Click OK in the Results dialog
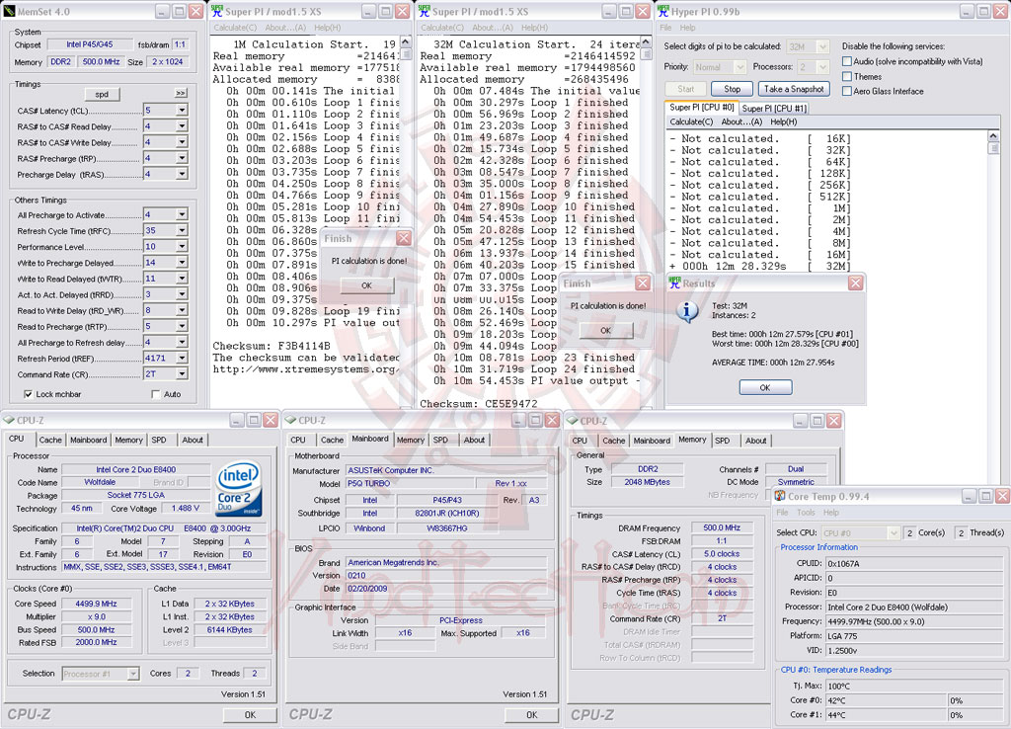This screenshot has height=729, width=1011. tap(765, 388)
